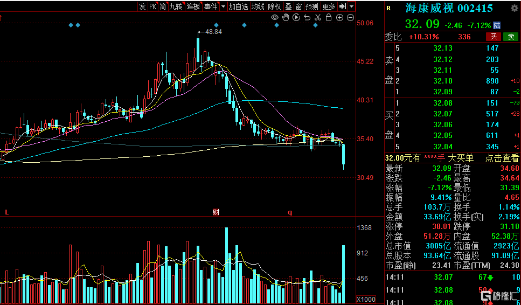Click 加自选 to add to watchlist
Image resolution: width=521 pixels, height=305 pixels.
coord(239,6)
